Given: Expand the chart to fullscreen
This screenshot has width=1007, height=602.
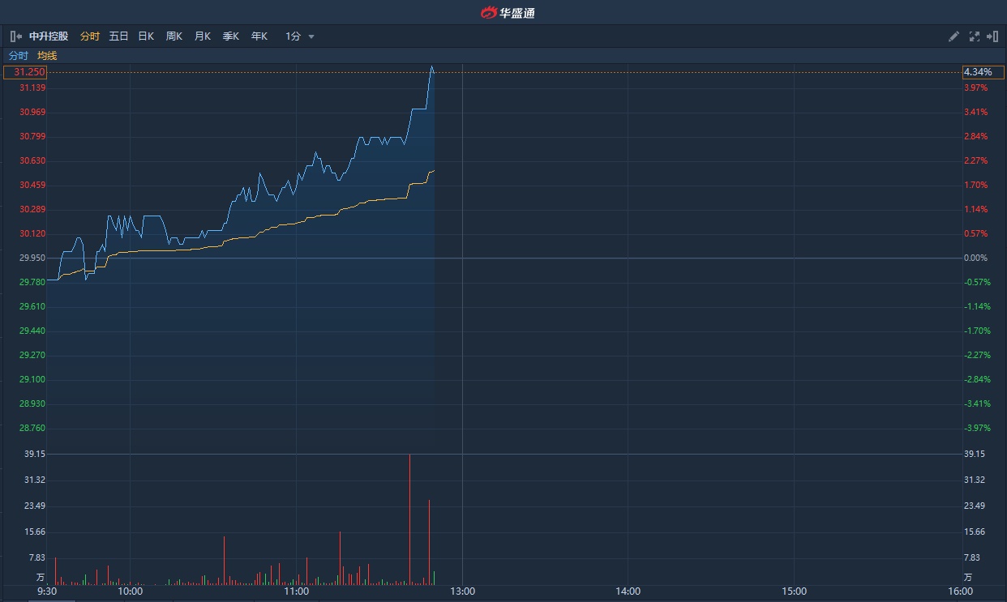Looking at the screenshot, I should 975,36.
